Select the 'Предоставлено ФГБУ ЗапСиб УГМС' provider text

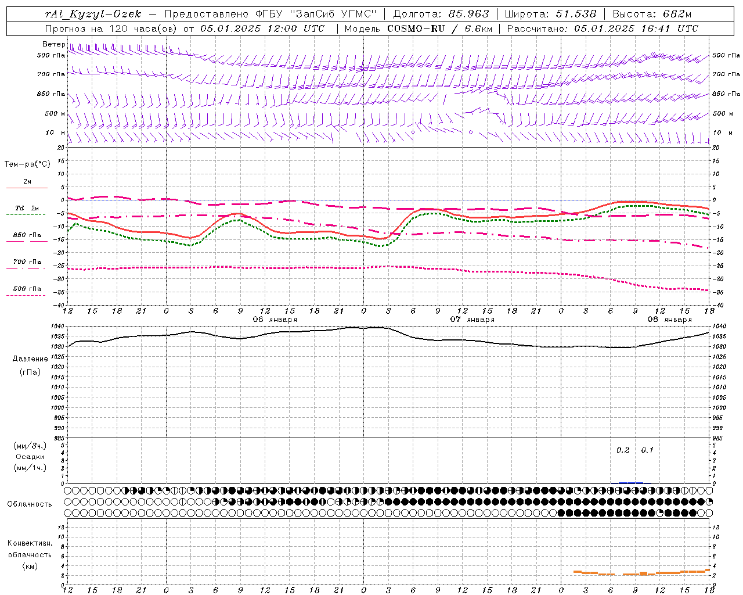(270, 14)
